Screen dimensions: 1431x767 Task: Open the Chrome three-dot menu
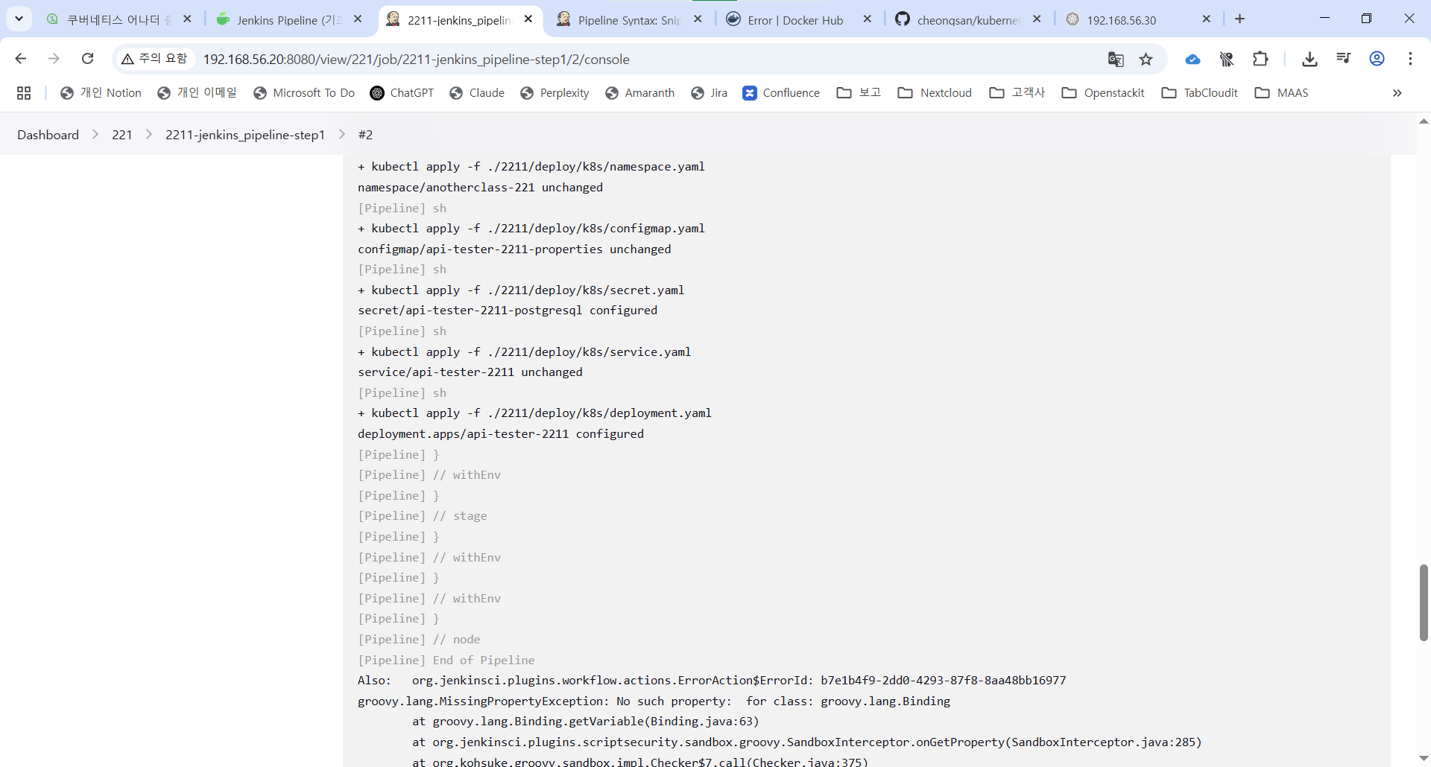[1411, 60]
